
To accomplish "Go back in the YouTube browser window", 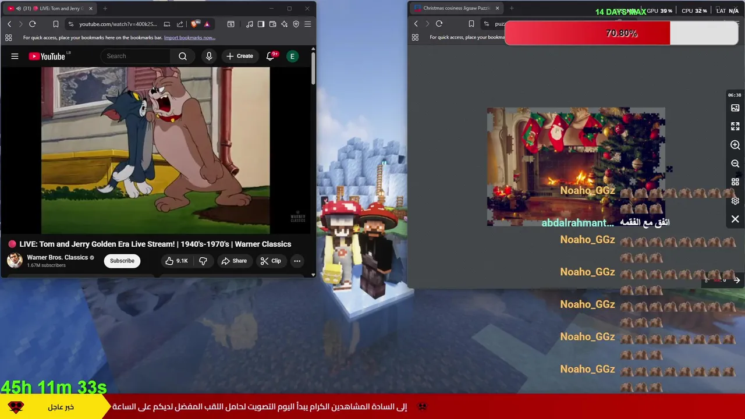I will pos(9,24).
